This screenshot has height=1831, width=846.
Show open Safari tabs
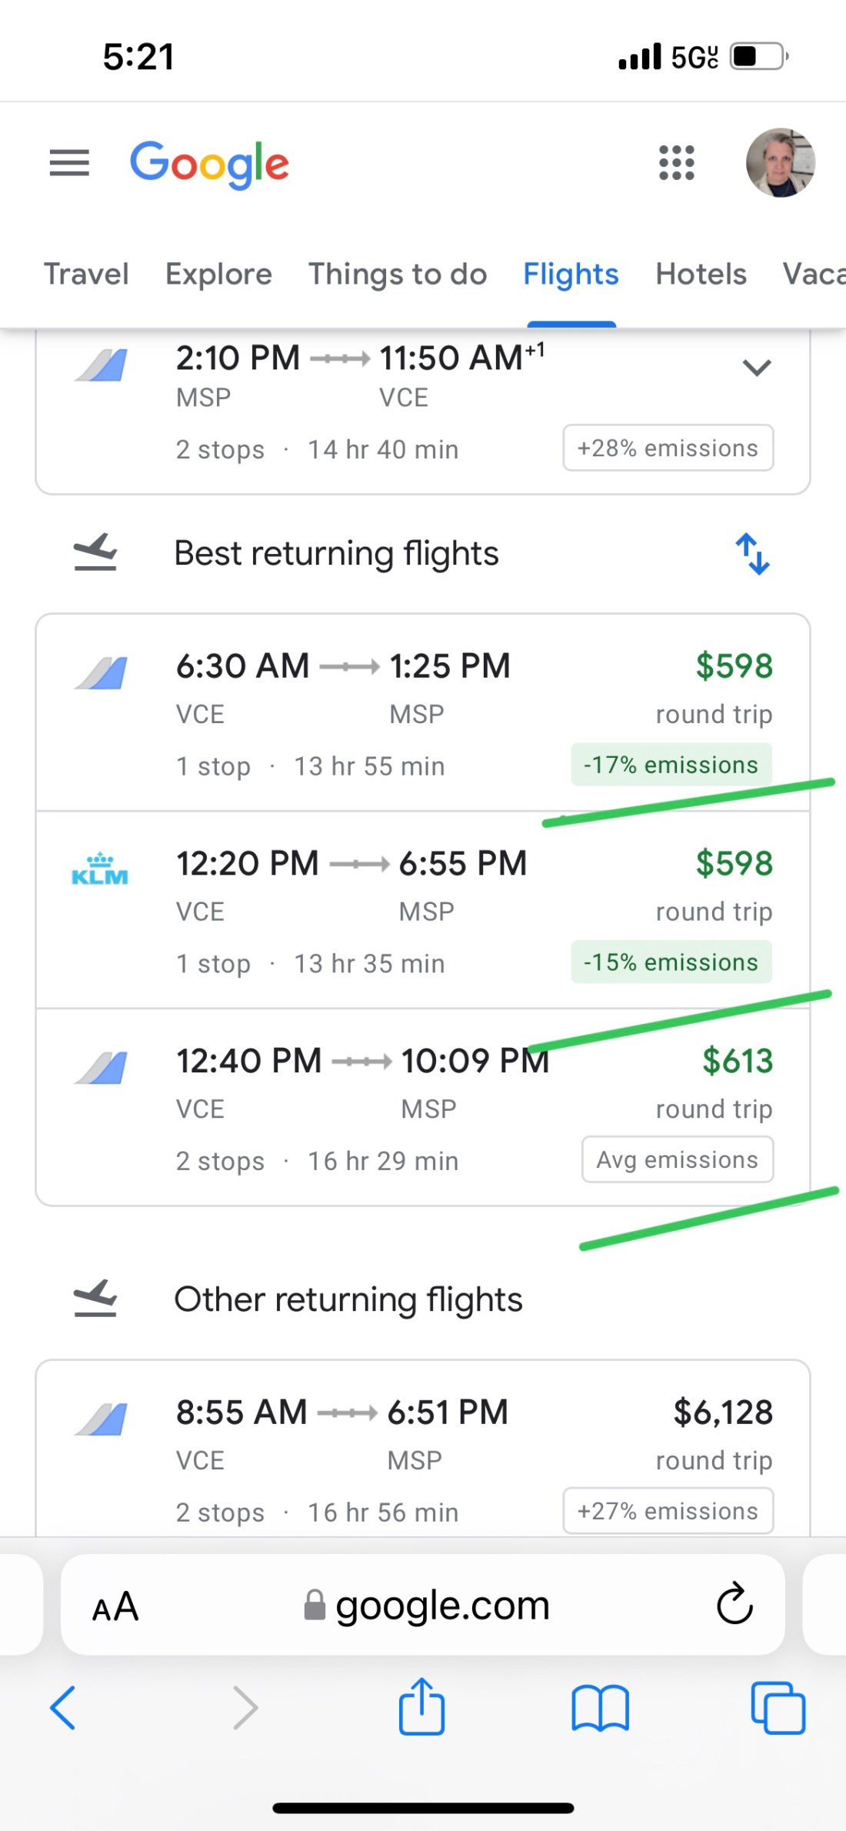pyautogui.click(x=778, y=1708)
